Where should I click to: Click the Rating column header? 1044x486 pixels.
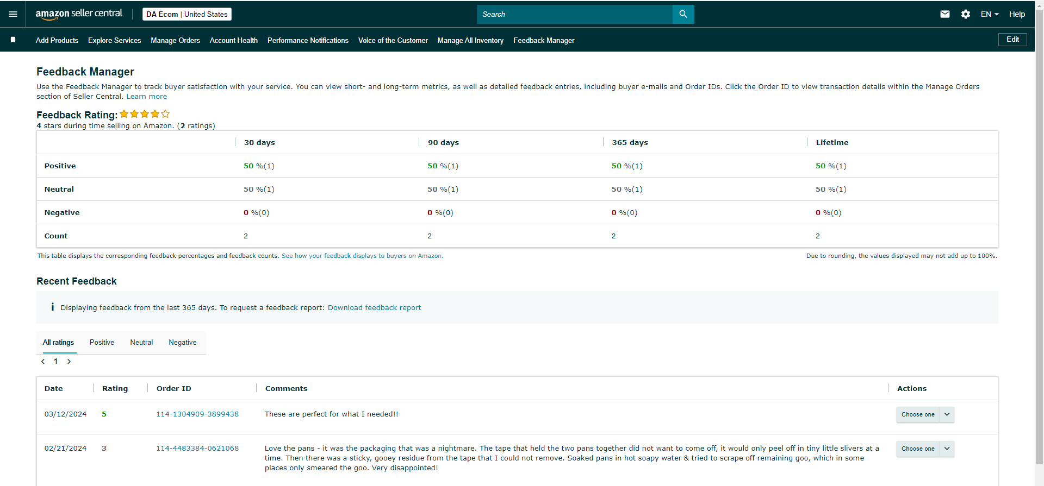tap(115, 389)
